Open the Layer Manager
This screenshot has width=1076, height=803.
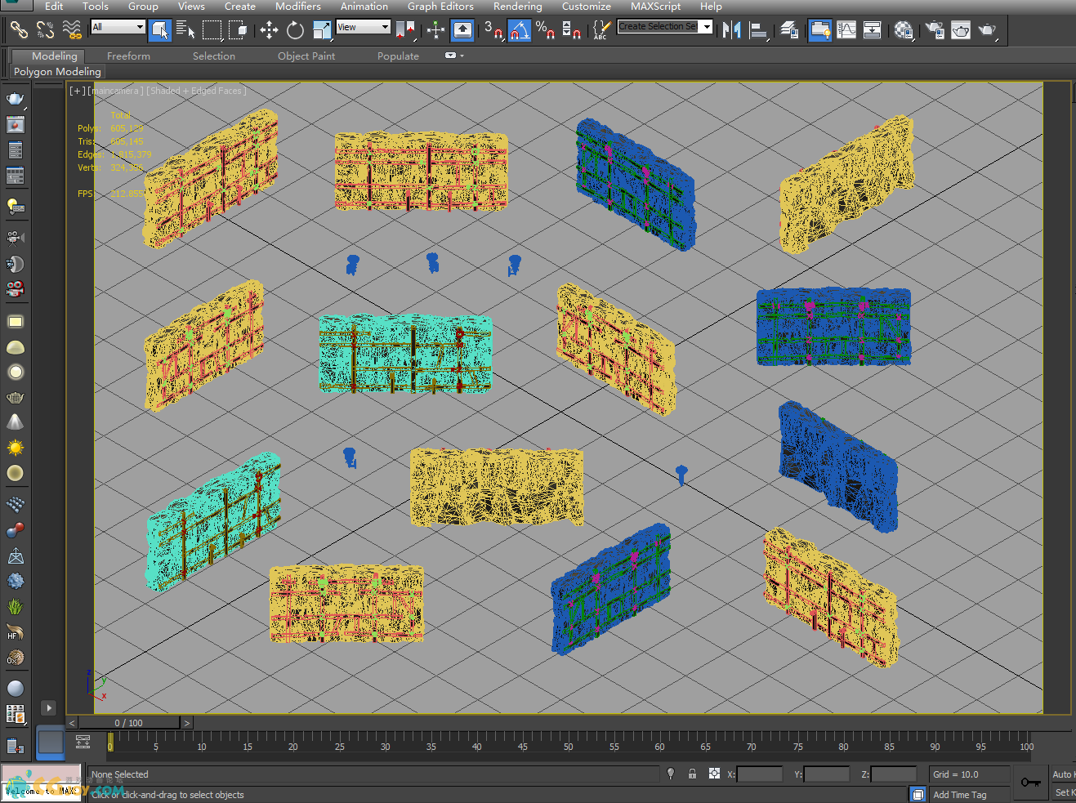(789, 30)
